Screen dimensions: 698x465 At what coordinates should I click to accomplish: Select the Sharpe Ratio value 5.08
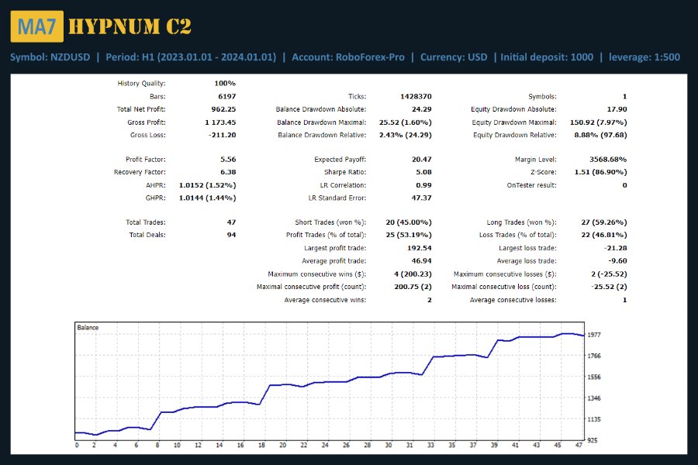click(x=423, y=172)
